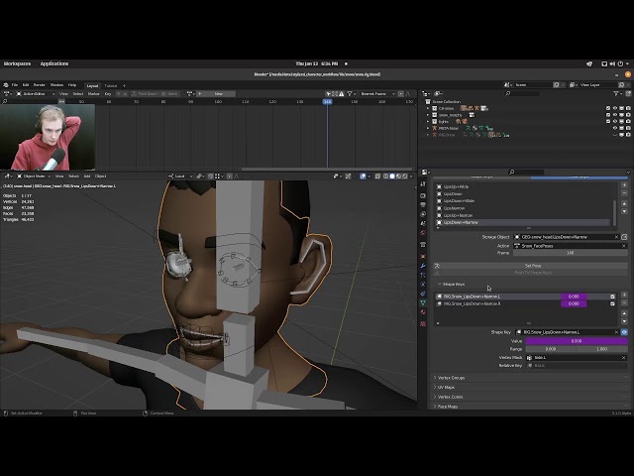The image size is (634, 476).
Task: Toggle checkbox for RIG.Snow_LipsDown+Narrow.L shape key
Action: [612, 297]
